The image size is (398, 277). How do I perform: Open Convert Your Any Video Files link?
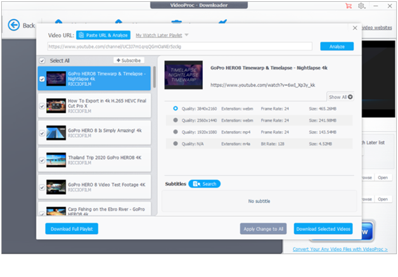[x=340, y=249]
